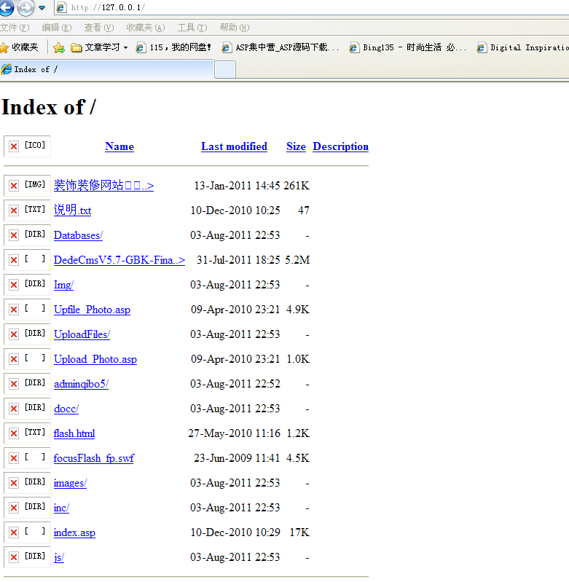Viewport: 569px width, 582px height.
Task: Click the [IMG] icon beside 装饰装修网站
Action: [27, 185]
